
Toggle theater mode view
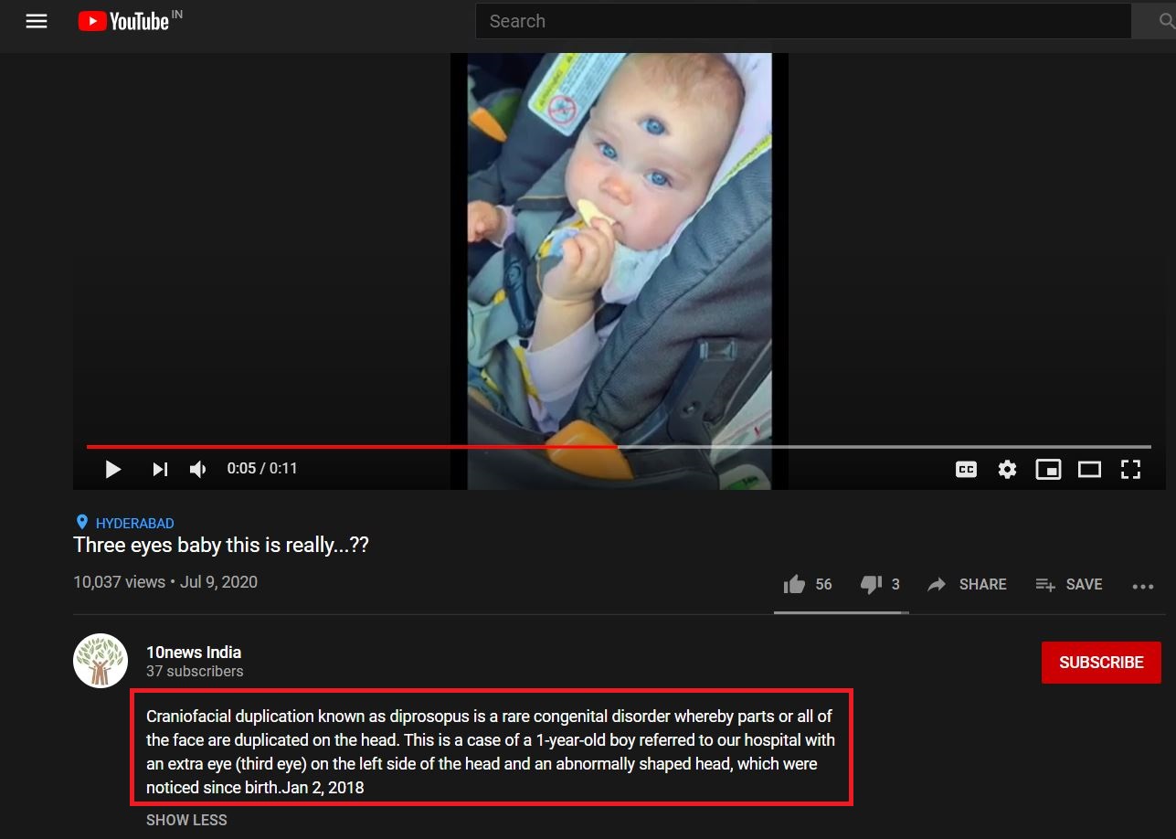[1089, 469]
